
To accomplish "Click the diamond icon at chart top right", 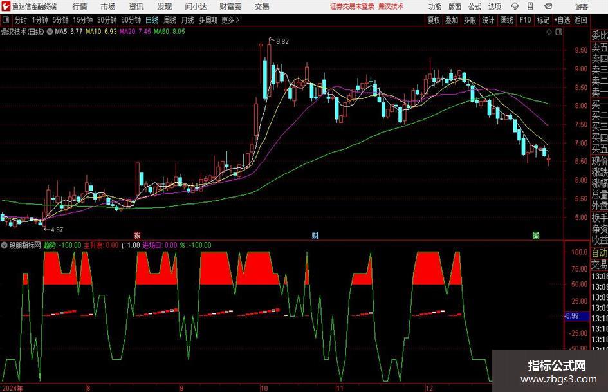I will point(549,32).
